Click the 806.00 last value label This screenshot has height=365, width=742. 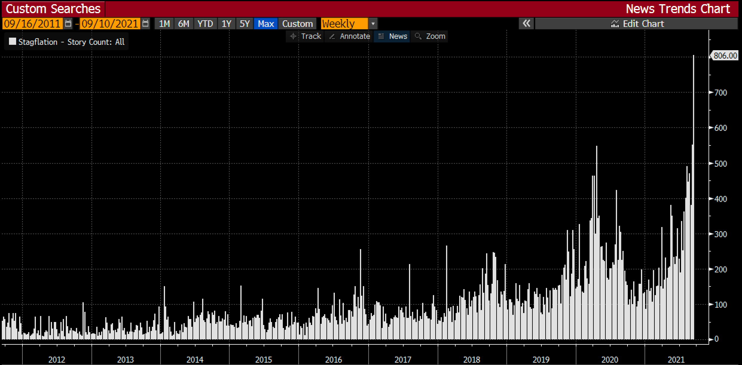pyautogui.click(x=725, y=56)
